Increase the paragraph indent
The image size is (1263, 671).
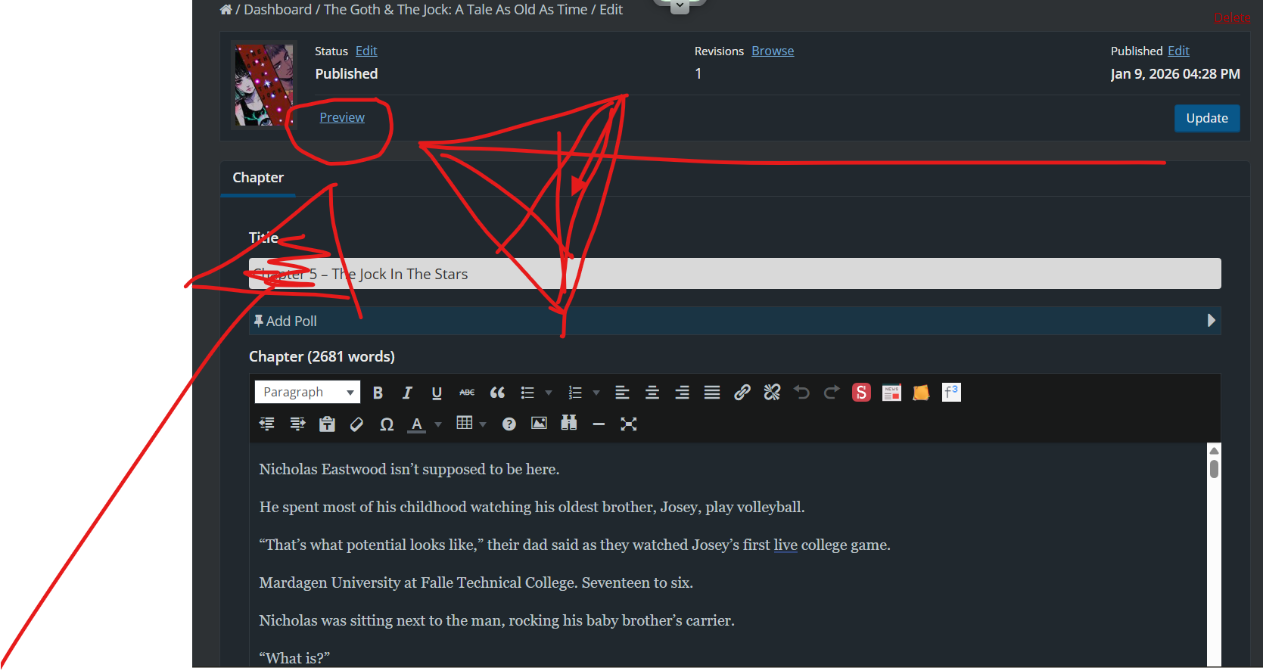pos(297,424)
